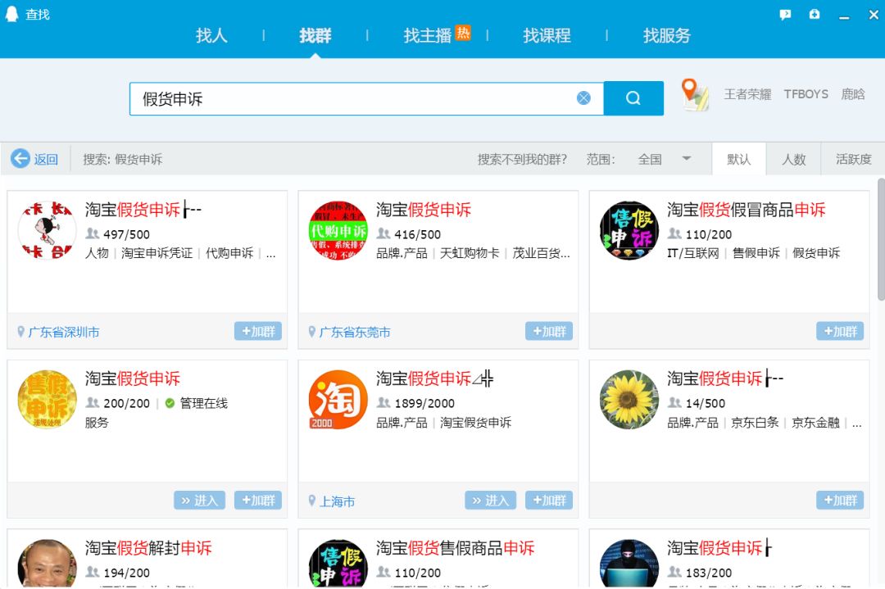Search hot keyword 王者荣耀

(748, 94)
